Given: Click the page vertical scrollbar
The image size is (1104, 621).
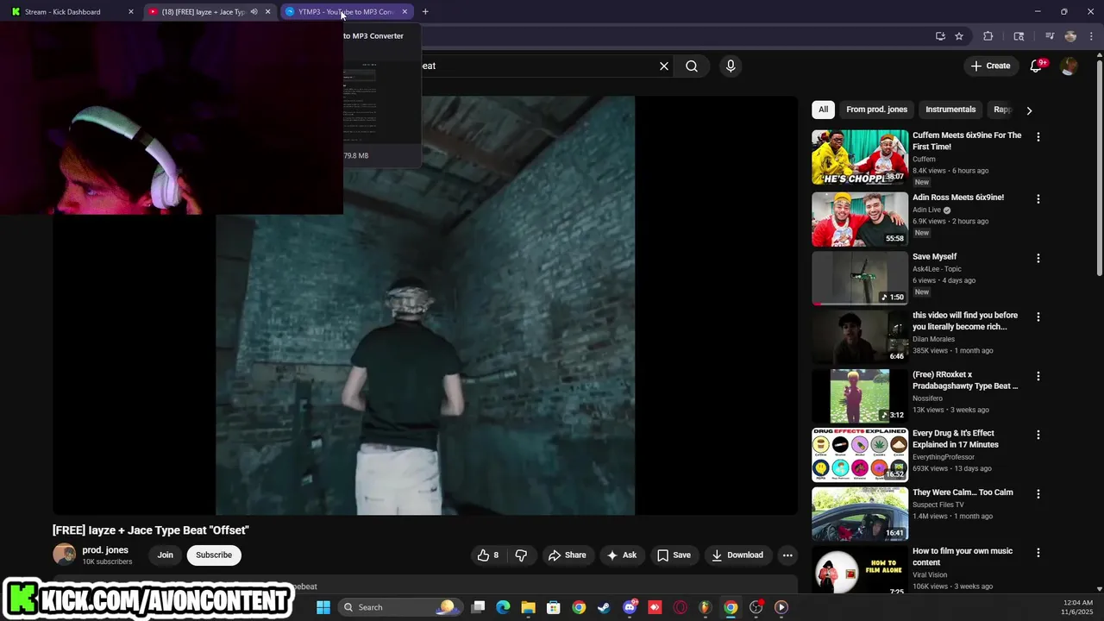Looking at the screenshot, I should [1099, 168].
